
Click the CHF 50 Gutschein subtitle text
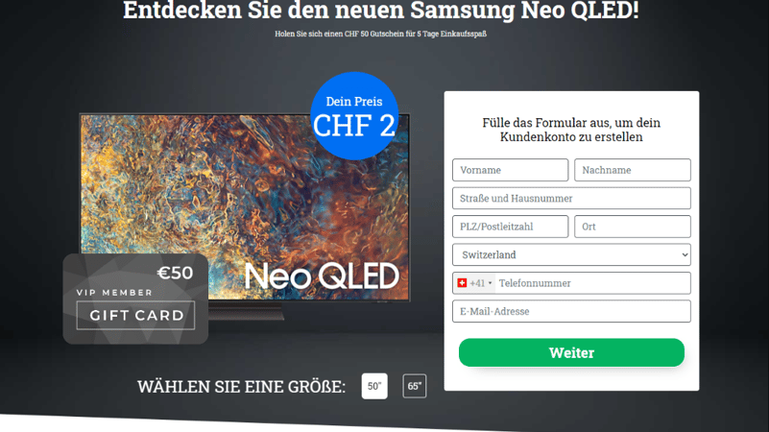pos(380,34)
